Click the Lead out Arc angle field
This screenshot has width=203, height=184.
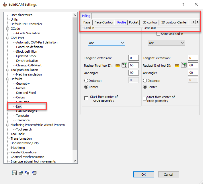193,73
